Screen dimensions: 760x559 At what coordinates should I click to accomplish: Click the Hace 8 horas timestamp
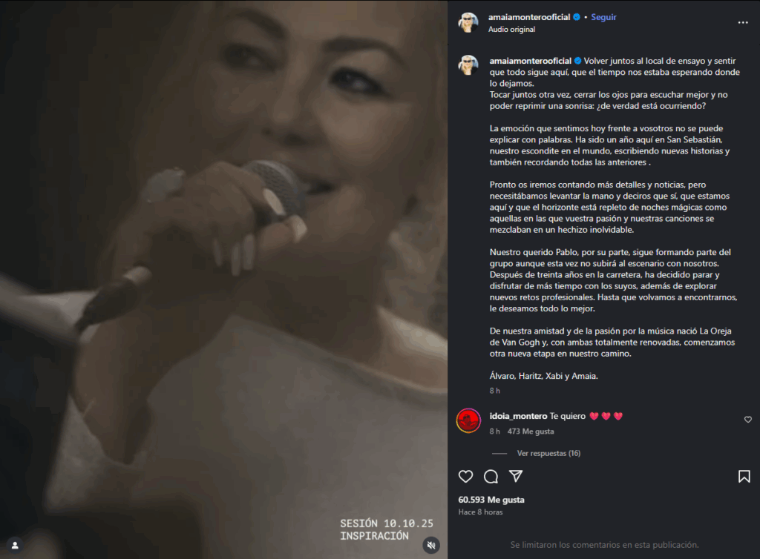[x=480, y=512]
